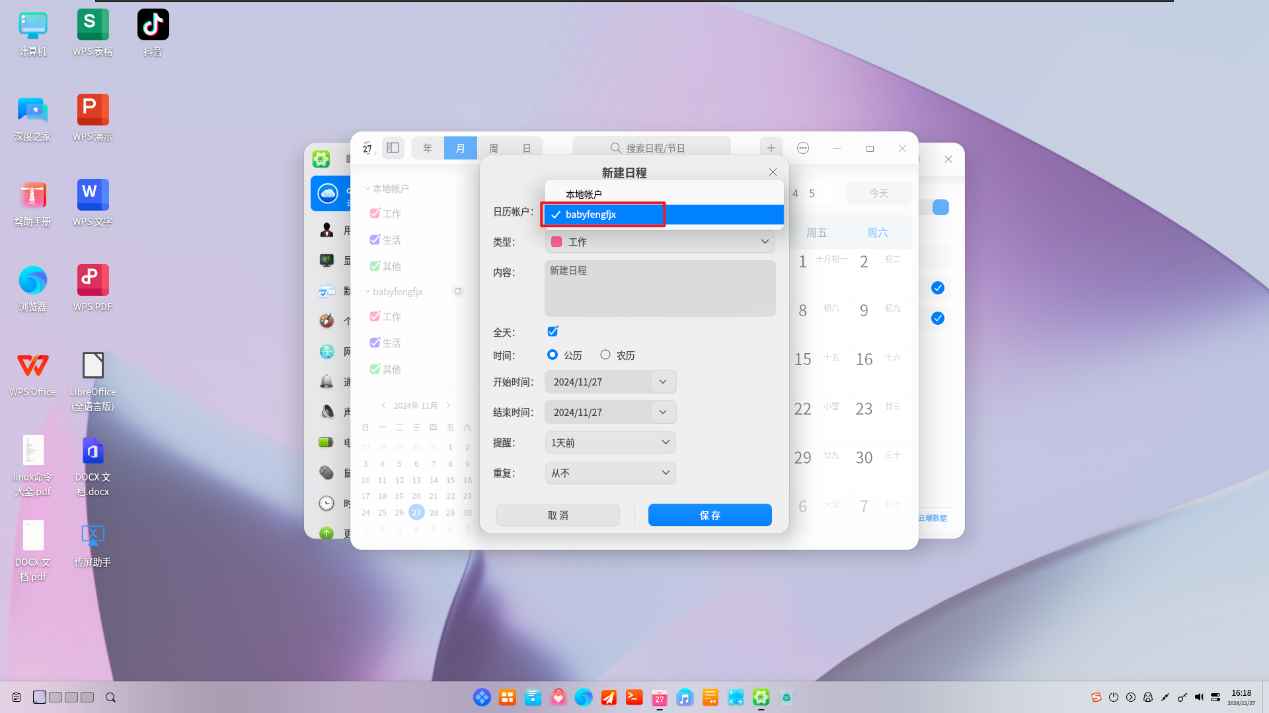Choose 本地帐户 in the account list
The image size is (1269, 713).
[x=664, y=194]
